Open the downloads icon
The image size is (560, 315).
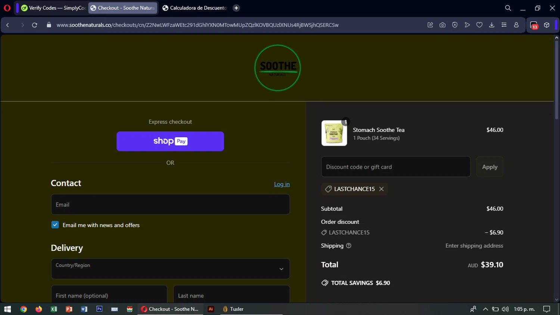[492, 25]
